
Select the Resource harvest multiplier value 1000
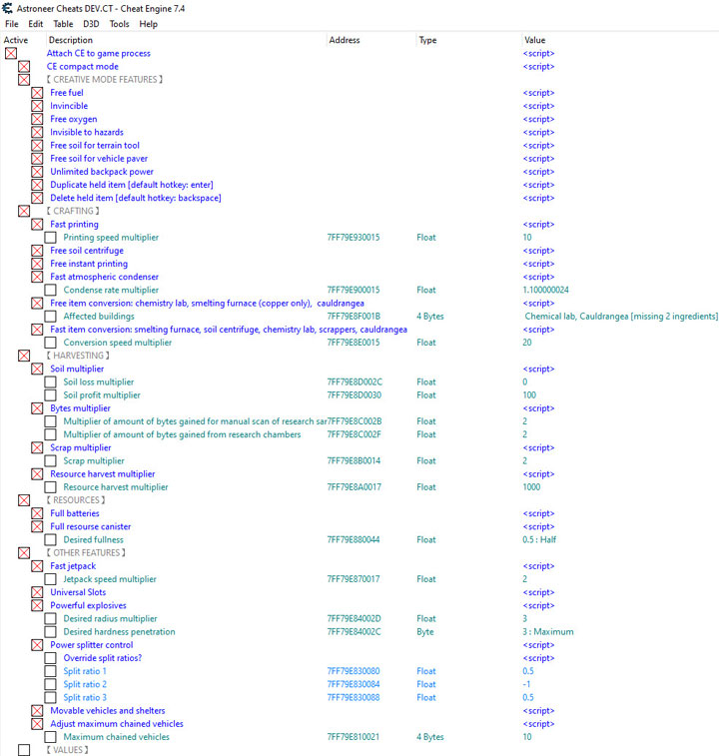click(x=531, y=487)
